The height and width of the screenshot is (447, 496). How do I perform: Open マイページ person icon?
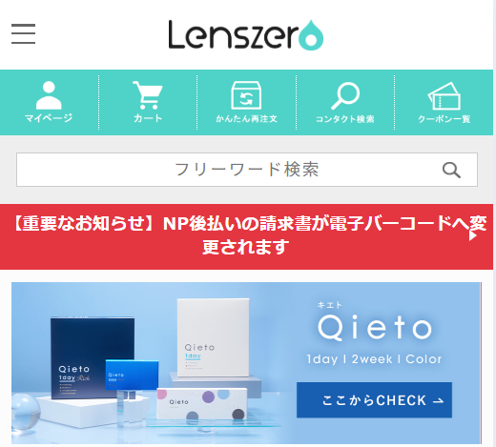tap(49, 95)
